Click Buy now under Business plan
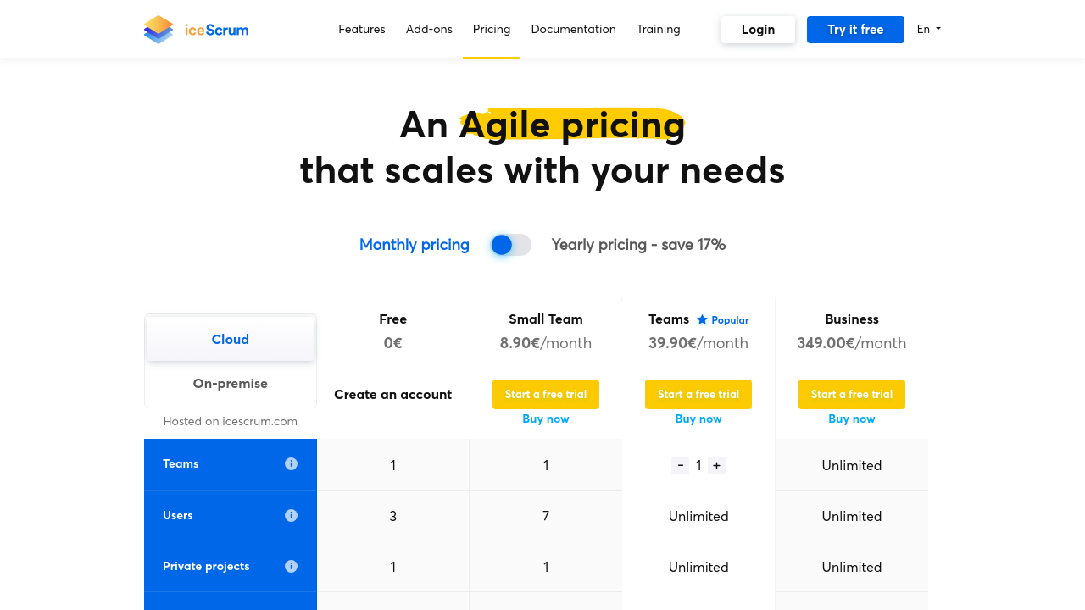 coord(852,419)
